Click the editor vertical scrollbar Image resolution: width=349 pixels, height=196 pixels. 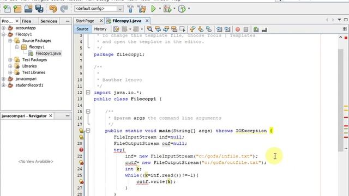tap(340, 100)
